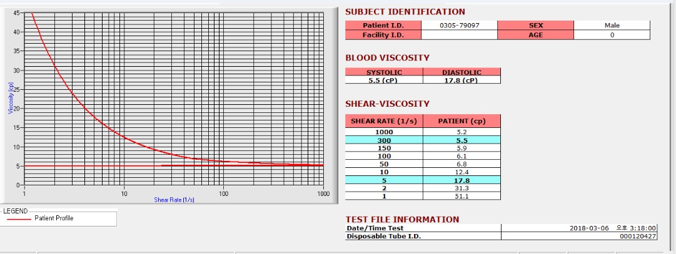This screenshot has height=254, width=676.
Task: Click the patient value 51.1 cell
Action: pos(462,196)
